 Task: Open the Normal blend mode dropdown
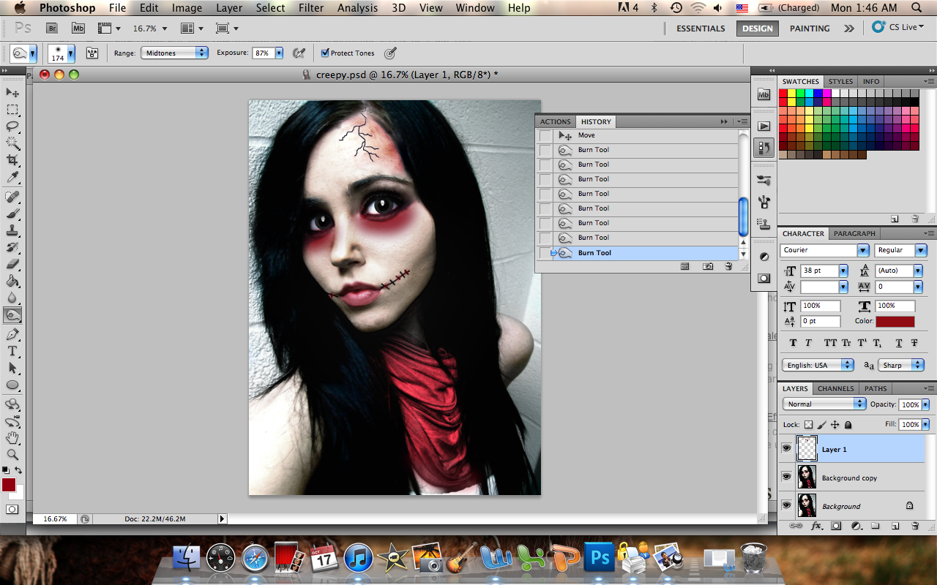coord(824,404)
